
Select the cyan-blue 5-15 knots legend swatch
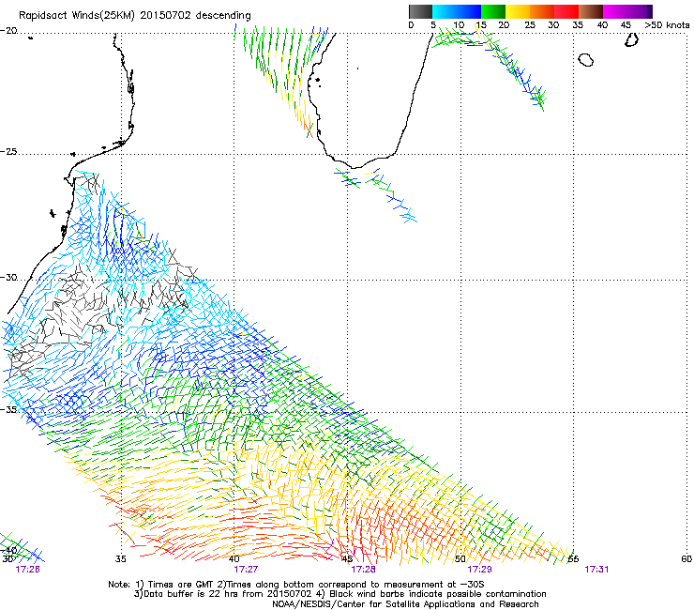click(457, 11)
